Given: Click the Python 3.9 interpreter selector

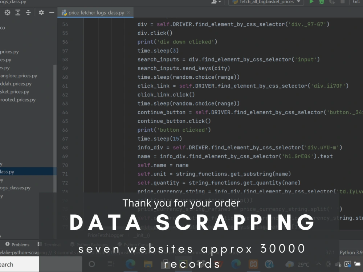Looking at the screenshot, I should click(x=351, y=252).
